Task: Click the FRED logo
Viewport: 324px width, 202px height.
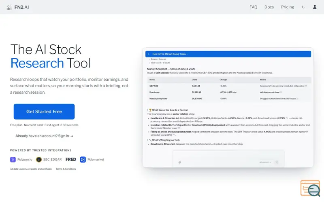Action: coord(70,160)
